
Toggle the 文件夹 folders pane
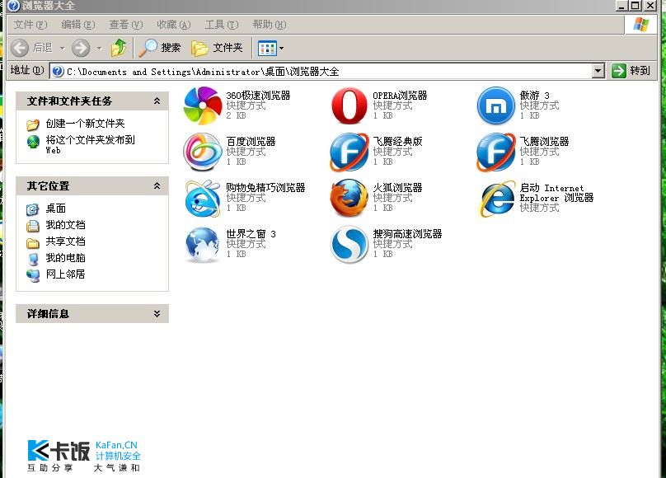[x=217, y=48]
